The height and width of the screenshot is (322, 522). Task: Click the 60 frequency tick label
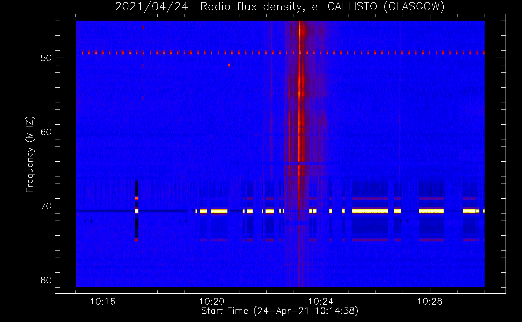click(46, 132)
